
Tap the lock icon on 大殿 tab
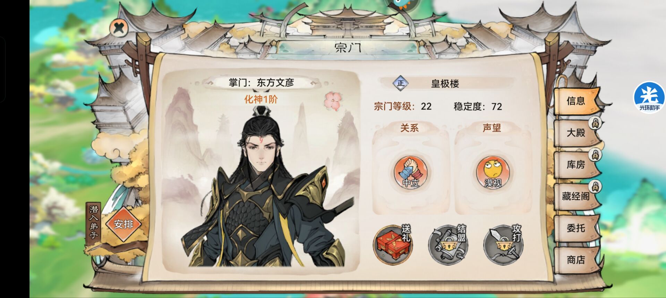coord(595,123)
